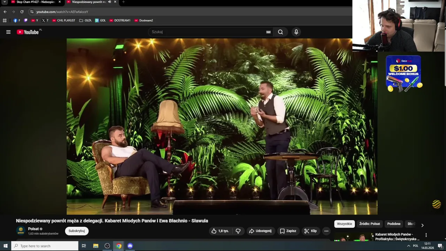This screenshot has width=446, height=251.
Task: Click the $1.00 Welcome Bonus ad overlay
Action: 404,74
